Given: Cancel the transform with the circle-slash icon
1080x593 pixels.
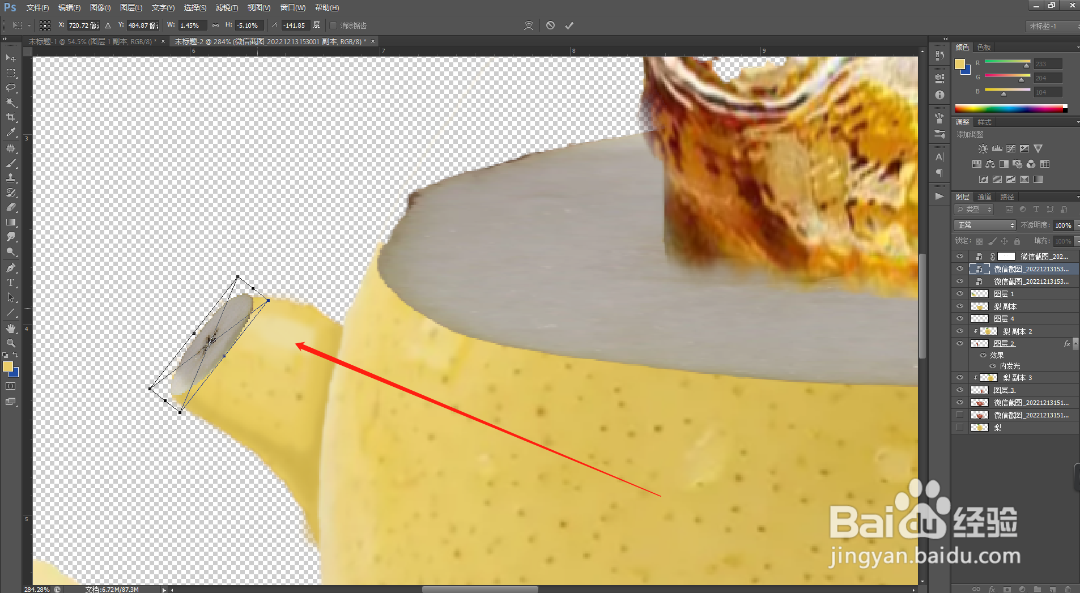Looking at the screenshot, I should (x=550, y=25).
